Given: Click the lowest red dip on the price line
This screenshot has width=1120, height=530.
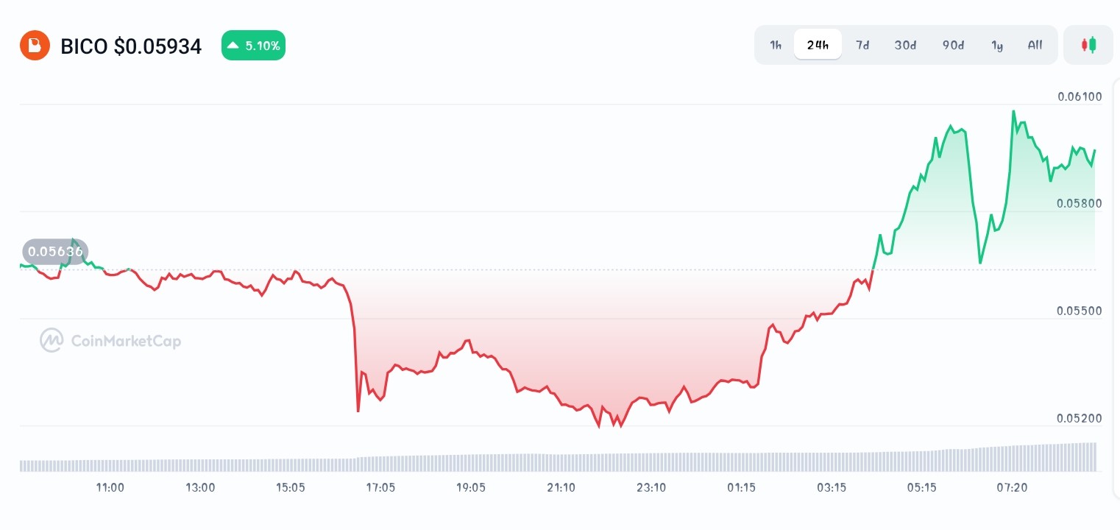Looking at the screenshot, I should [600, 427].
